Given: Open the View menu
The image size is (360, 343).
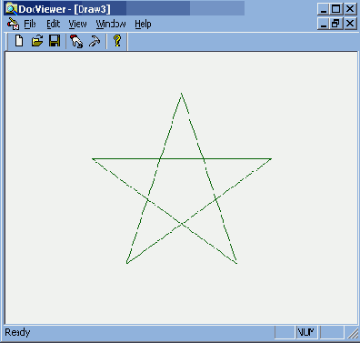Looking at the screenshot, I should 77,24.
